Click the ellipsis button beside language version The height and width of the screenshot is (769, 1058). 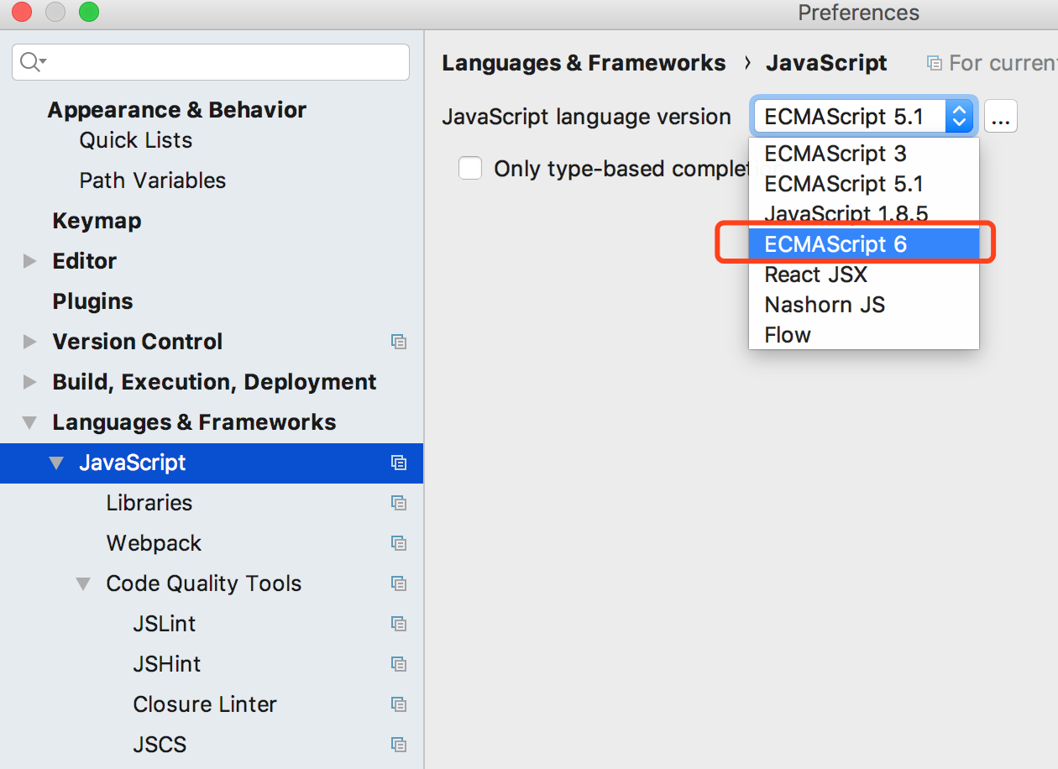(x=1000, y=118)
